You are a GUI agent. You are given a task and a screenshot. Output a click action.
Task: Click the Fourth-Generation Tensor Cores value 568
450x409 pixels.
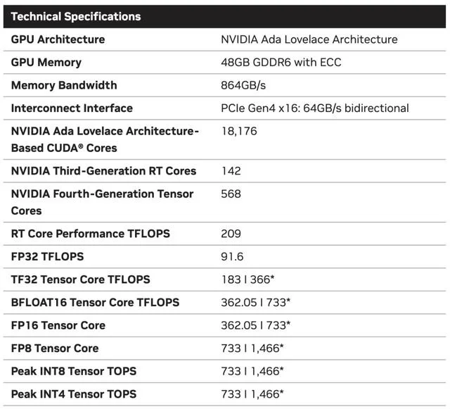click(231, 194)
